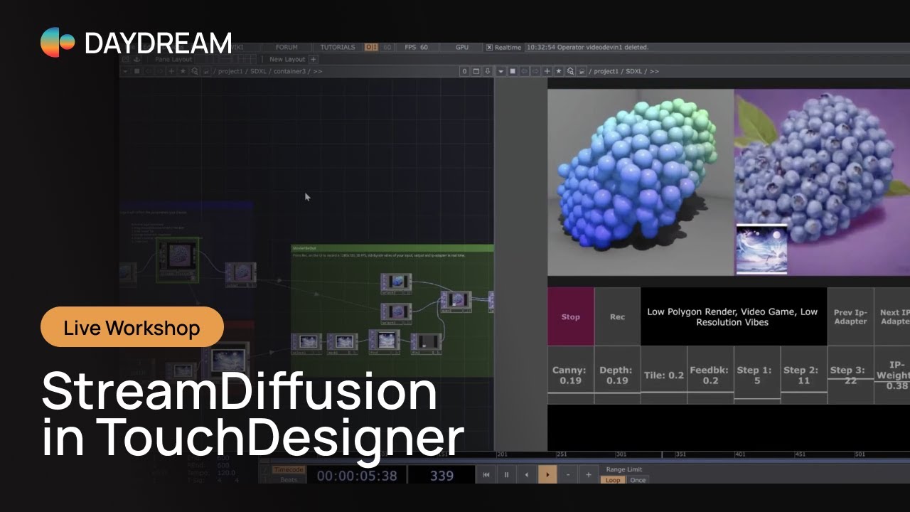Click the IP-Weight 0.38 slider
This screenshot has height=512, width=910.
click(892, 375)
